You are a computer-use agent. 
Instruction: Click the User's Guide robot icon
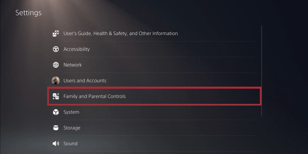point(56,34)
